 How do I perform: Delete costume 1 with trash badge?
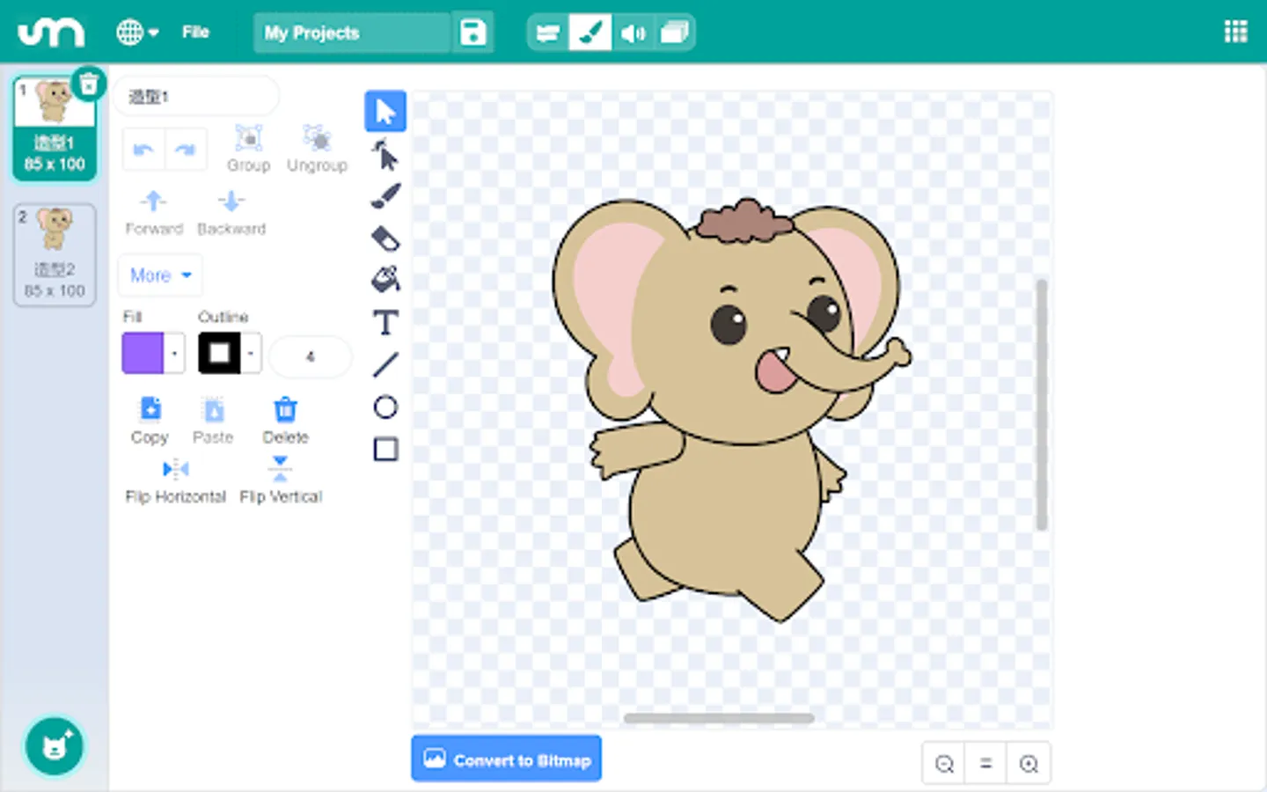tap(89, 84)
